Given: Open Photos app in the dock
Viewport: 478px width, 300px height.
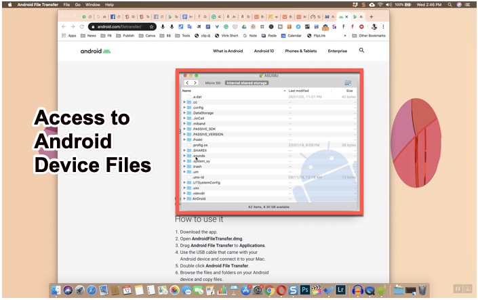Looking at the screenshot, I should pyautogui.click(x=175, y=291).
